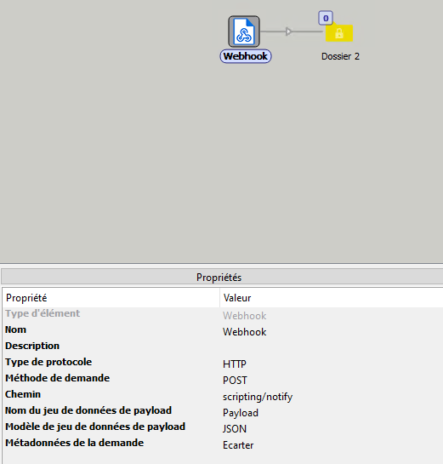Select Modèle de jeu de données de payload label

pyautogui.click(x=95, y=427)
